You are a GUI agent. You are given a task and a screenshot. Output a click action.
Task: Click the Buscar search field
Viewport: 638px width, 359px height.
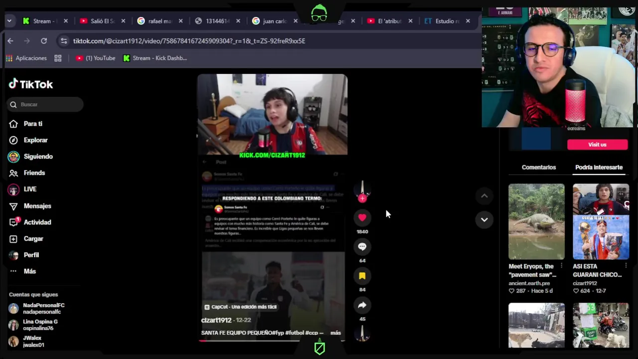45,104
